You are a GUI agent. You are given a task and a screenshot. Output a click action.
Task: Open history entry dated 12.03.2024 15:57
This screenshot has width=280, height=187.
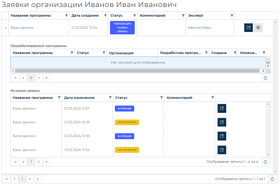coord(222,108)
